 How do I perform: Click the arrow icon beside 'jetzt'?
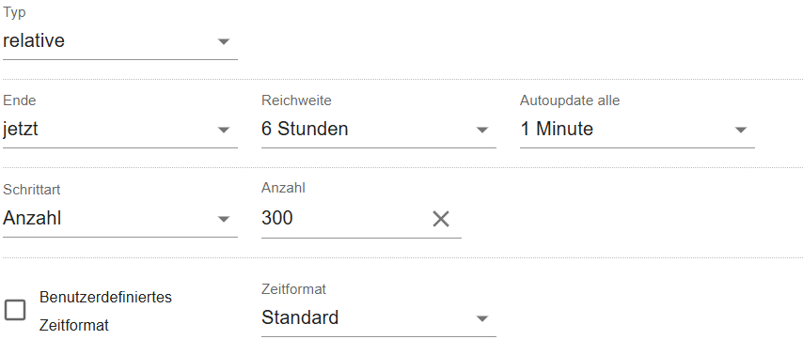pyautogui.click(x=224, y=130)
